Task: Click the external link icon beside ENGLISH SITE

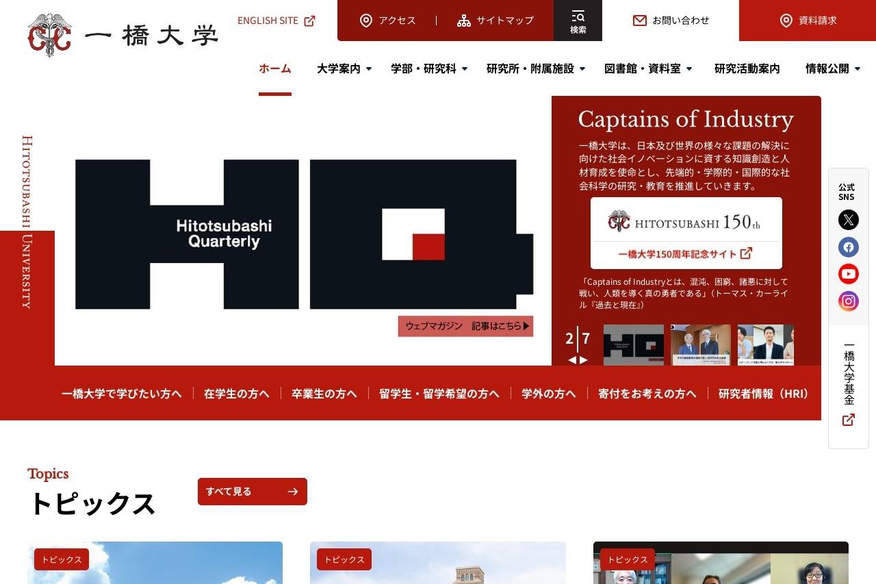Action: (309, 21)
